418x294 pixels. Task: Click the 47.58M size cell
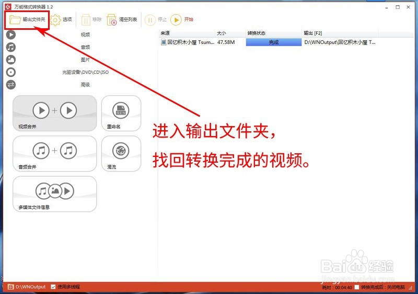[x=226, y=42]
